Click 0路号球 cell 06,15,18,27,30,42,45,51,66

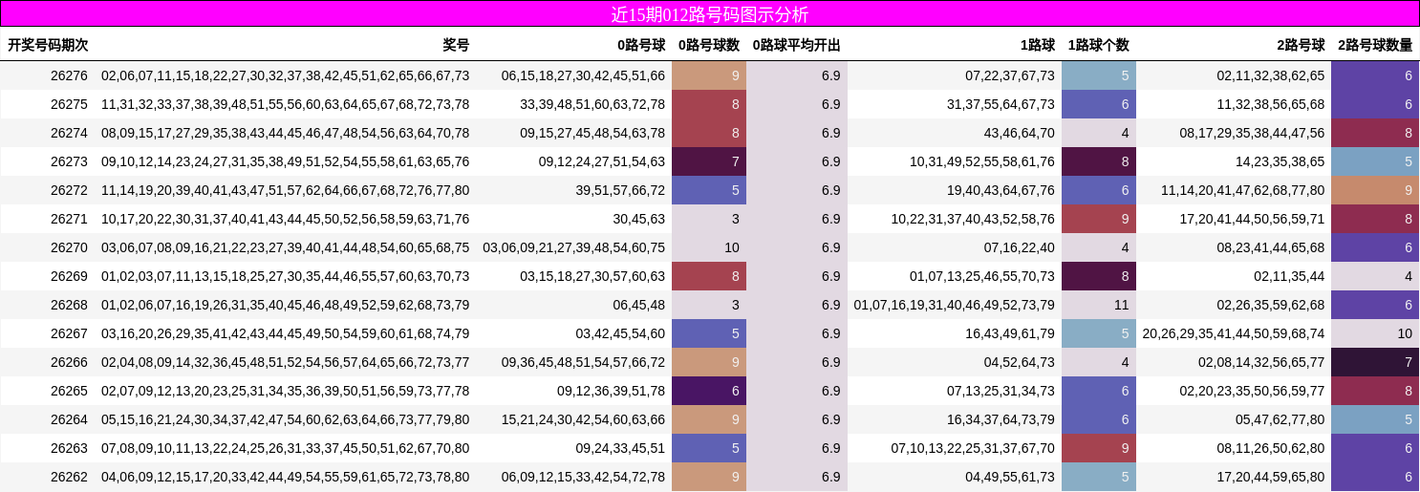583,75
